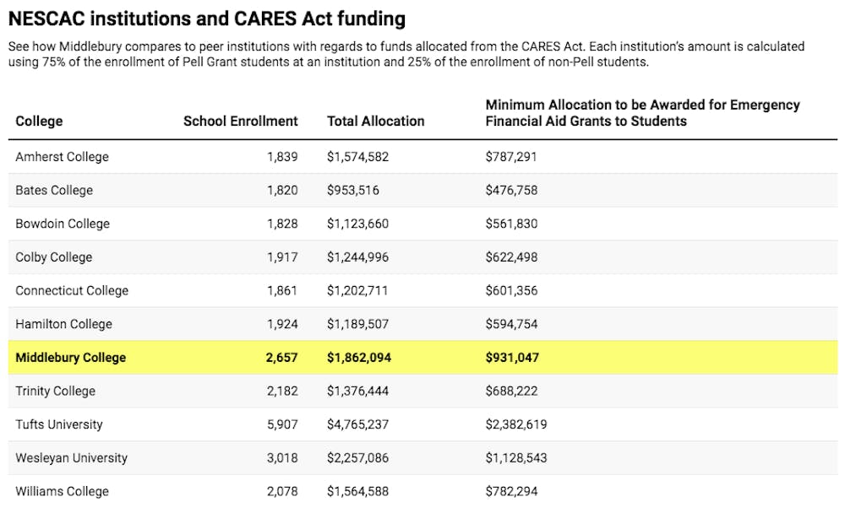Click the School Enrollment column header
Image resolution: width=845 pixels, height=513 pixels.
(x=240, y=121)
